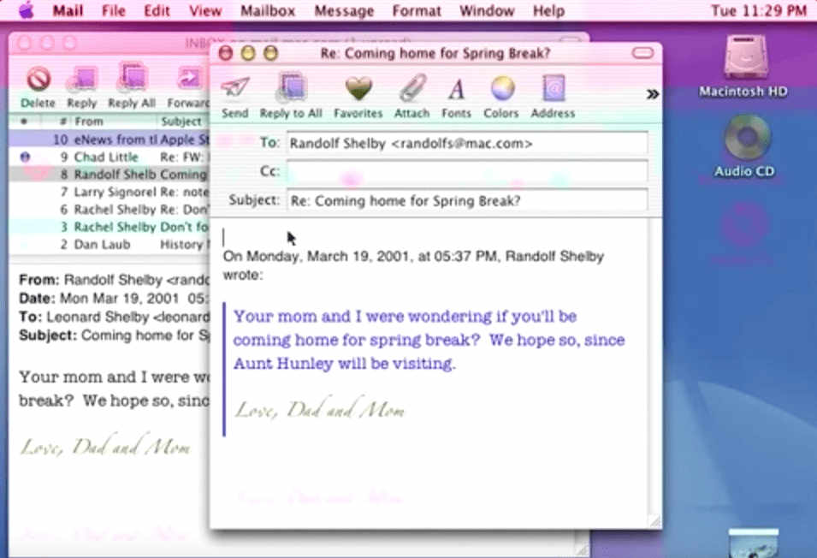
Task: Click the Inbox window resize grip
Action: 583,549
